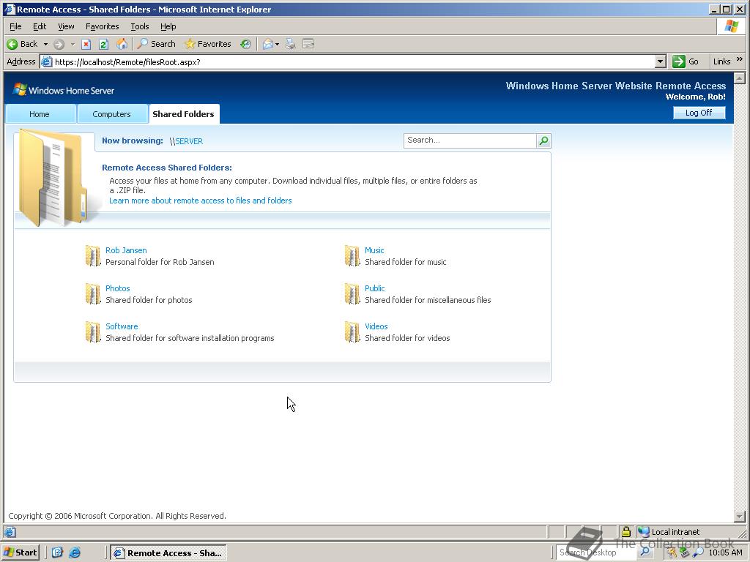The image size is (750, 562).
Task: Click the Software folder icon
Action: click(x=93, y=331)
